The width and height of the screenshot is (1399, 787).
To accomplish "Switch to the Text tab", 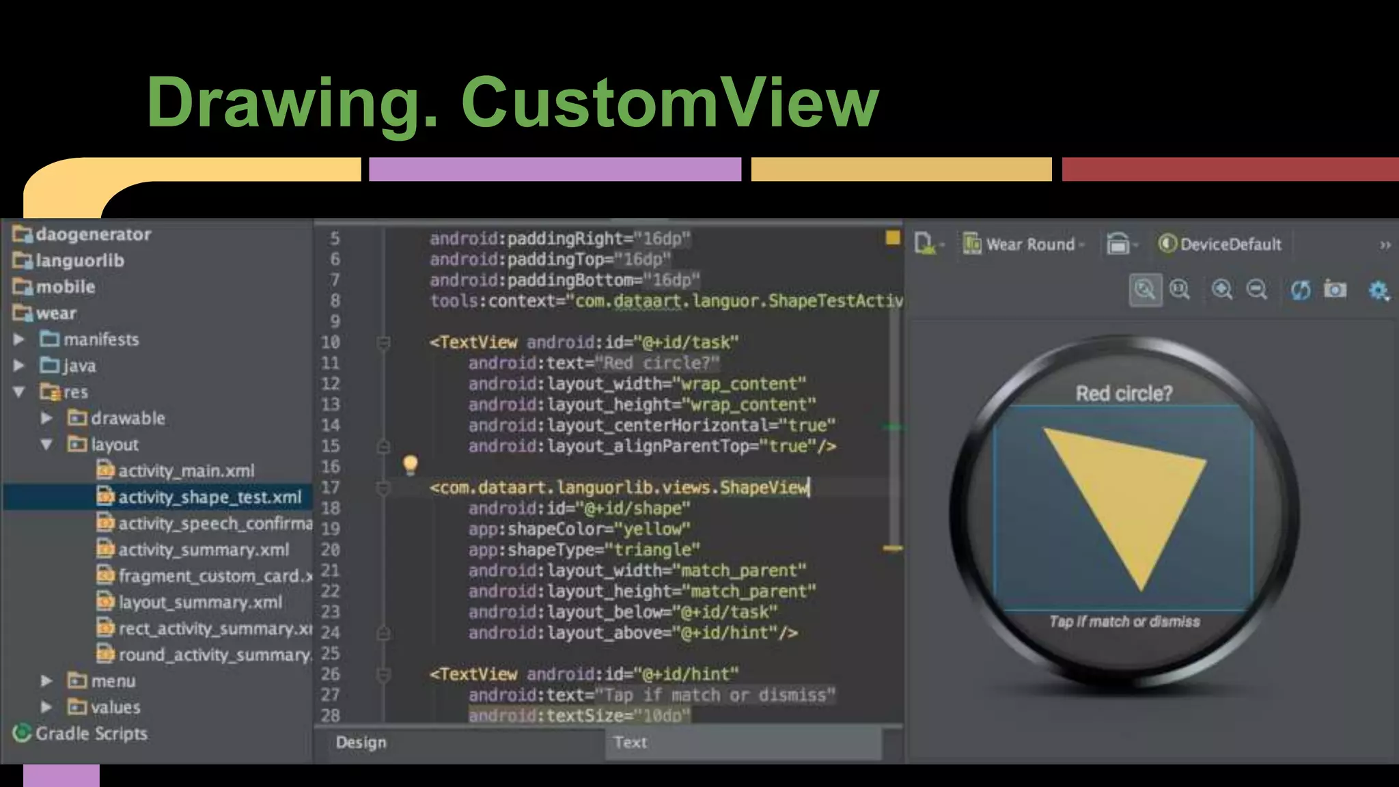I will point(630,743).
